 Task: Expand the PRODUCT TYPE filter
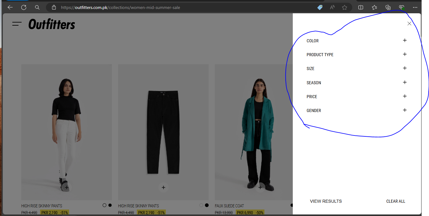point(405,54)
